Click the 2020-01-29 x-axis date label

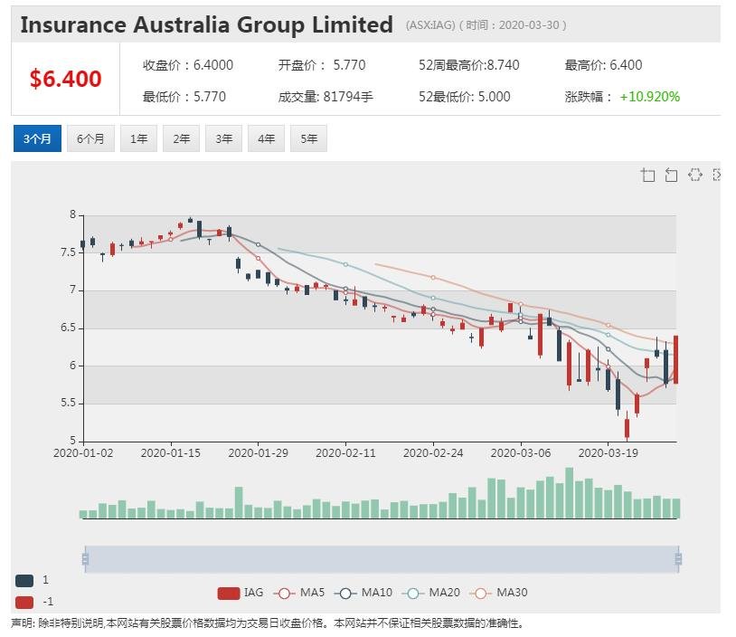(x=259, y=453)
